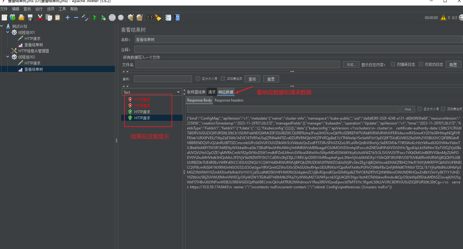
Task: Tick 正则表达式 beside the 查找 button
Action: tap(223, 79)
